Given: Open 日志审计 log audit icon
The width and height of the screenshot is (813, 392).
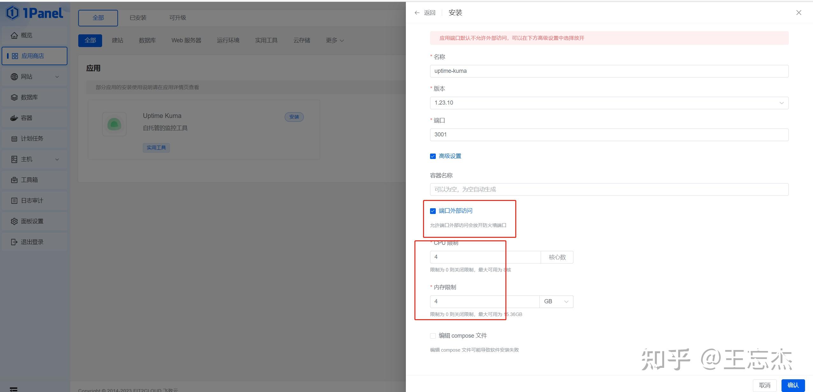Looking at the screenshot, I should point(14,200).
